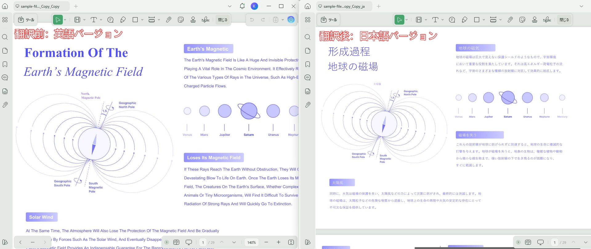
Task: Open search in left window sidebar
Action: (x=5, y=37)
